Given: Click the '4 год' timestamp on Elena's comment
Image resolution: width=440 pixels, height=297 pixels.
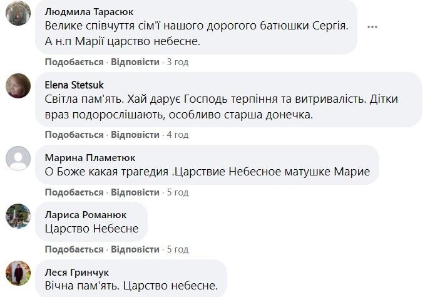Looking at the screenshot, I should [178, 135].
